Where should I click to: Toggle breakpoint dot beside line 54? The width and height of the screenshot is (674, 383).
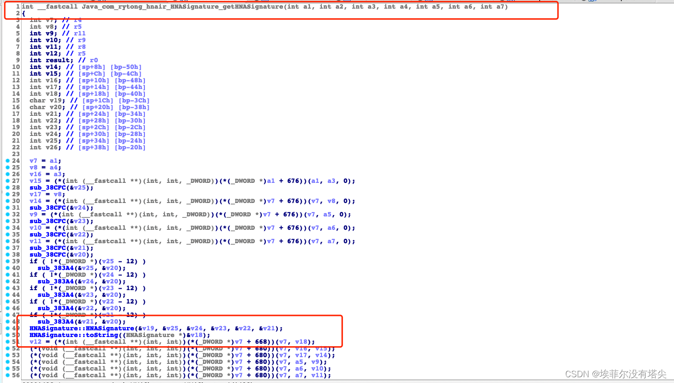[7, 362]
